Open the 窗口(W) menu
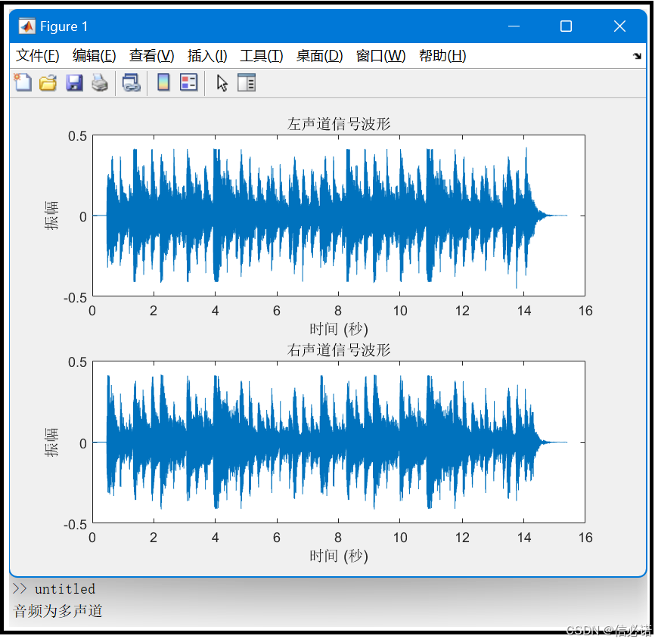The height and width of the screenshot is (642, 655). tap(380, 55)
